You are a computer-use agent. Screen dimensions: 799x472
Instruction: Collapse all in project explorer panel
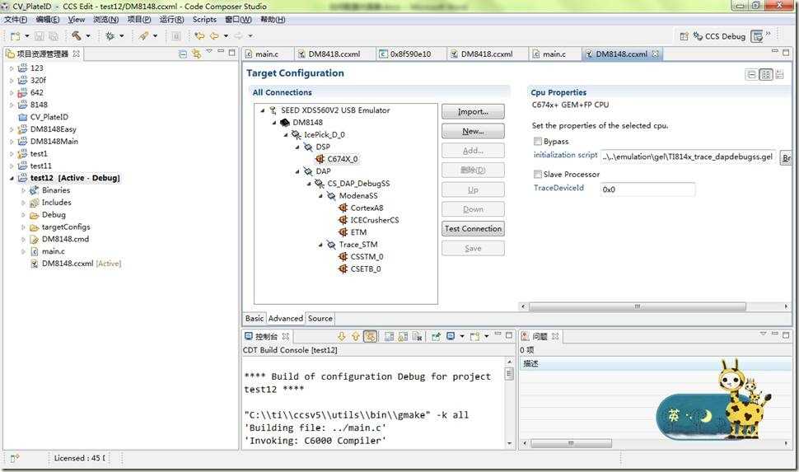pyautogui.click(x=183, y=54)
